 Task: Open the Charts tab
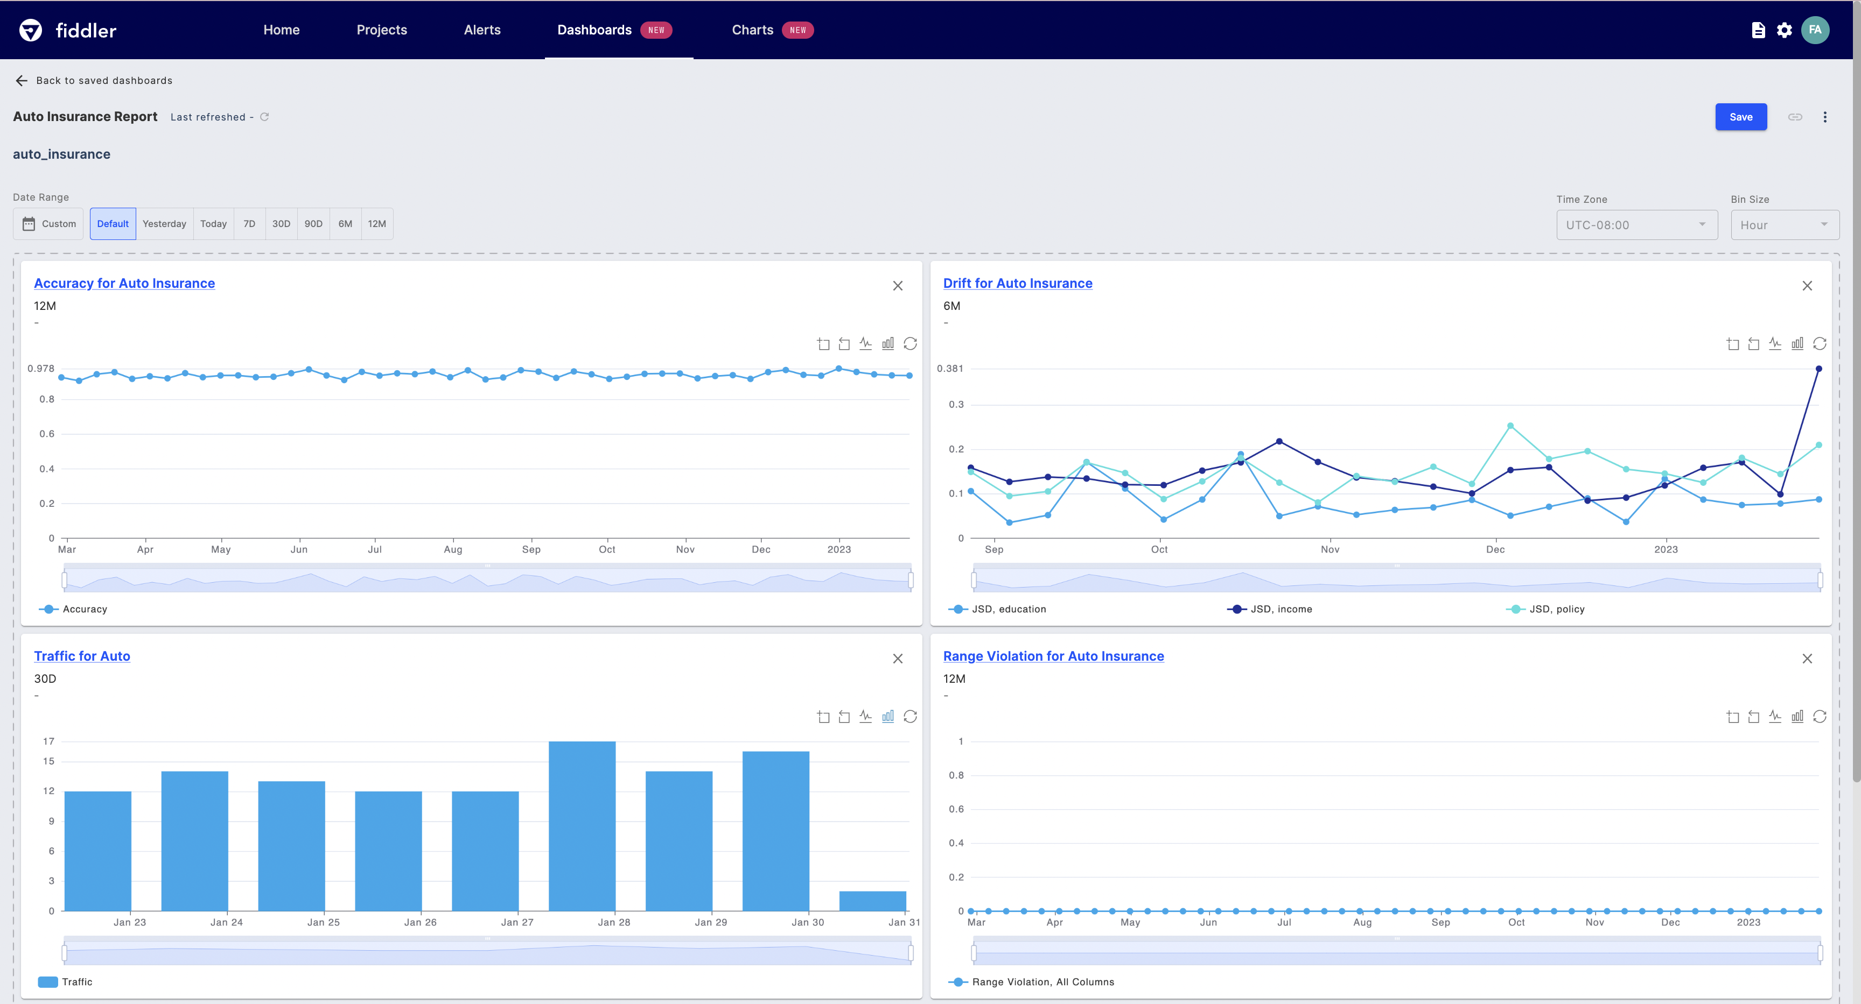[x=752, y=30]
